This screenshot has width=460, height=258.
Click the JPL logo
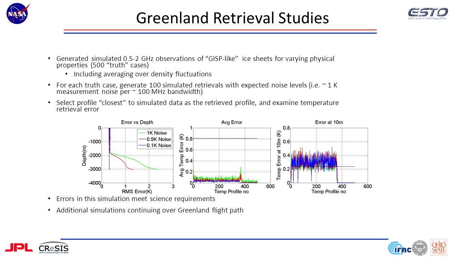pos(19,248)
